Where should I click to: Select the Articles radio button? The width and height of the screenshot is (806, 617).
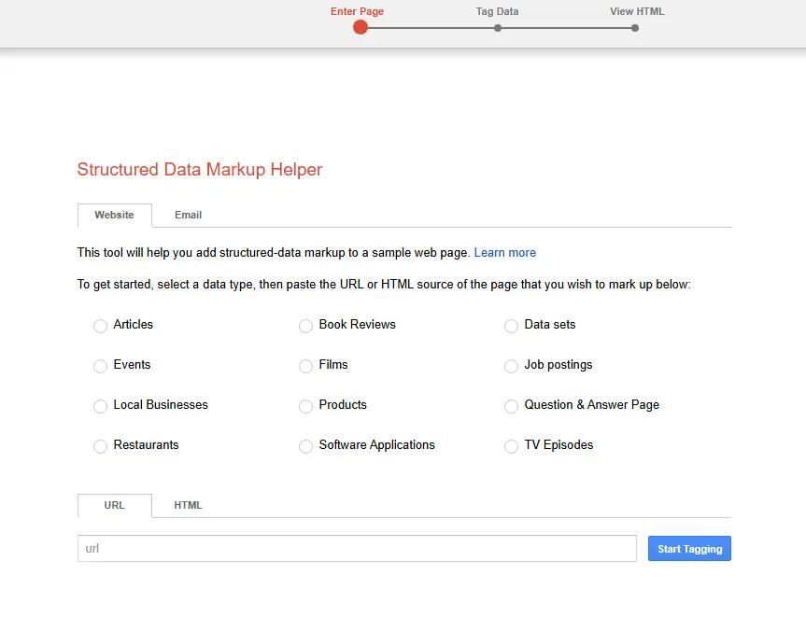(x=100, y=326)
